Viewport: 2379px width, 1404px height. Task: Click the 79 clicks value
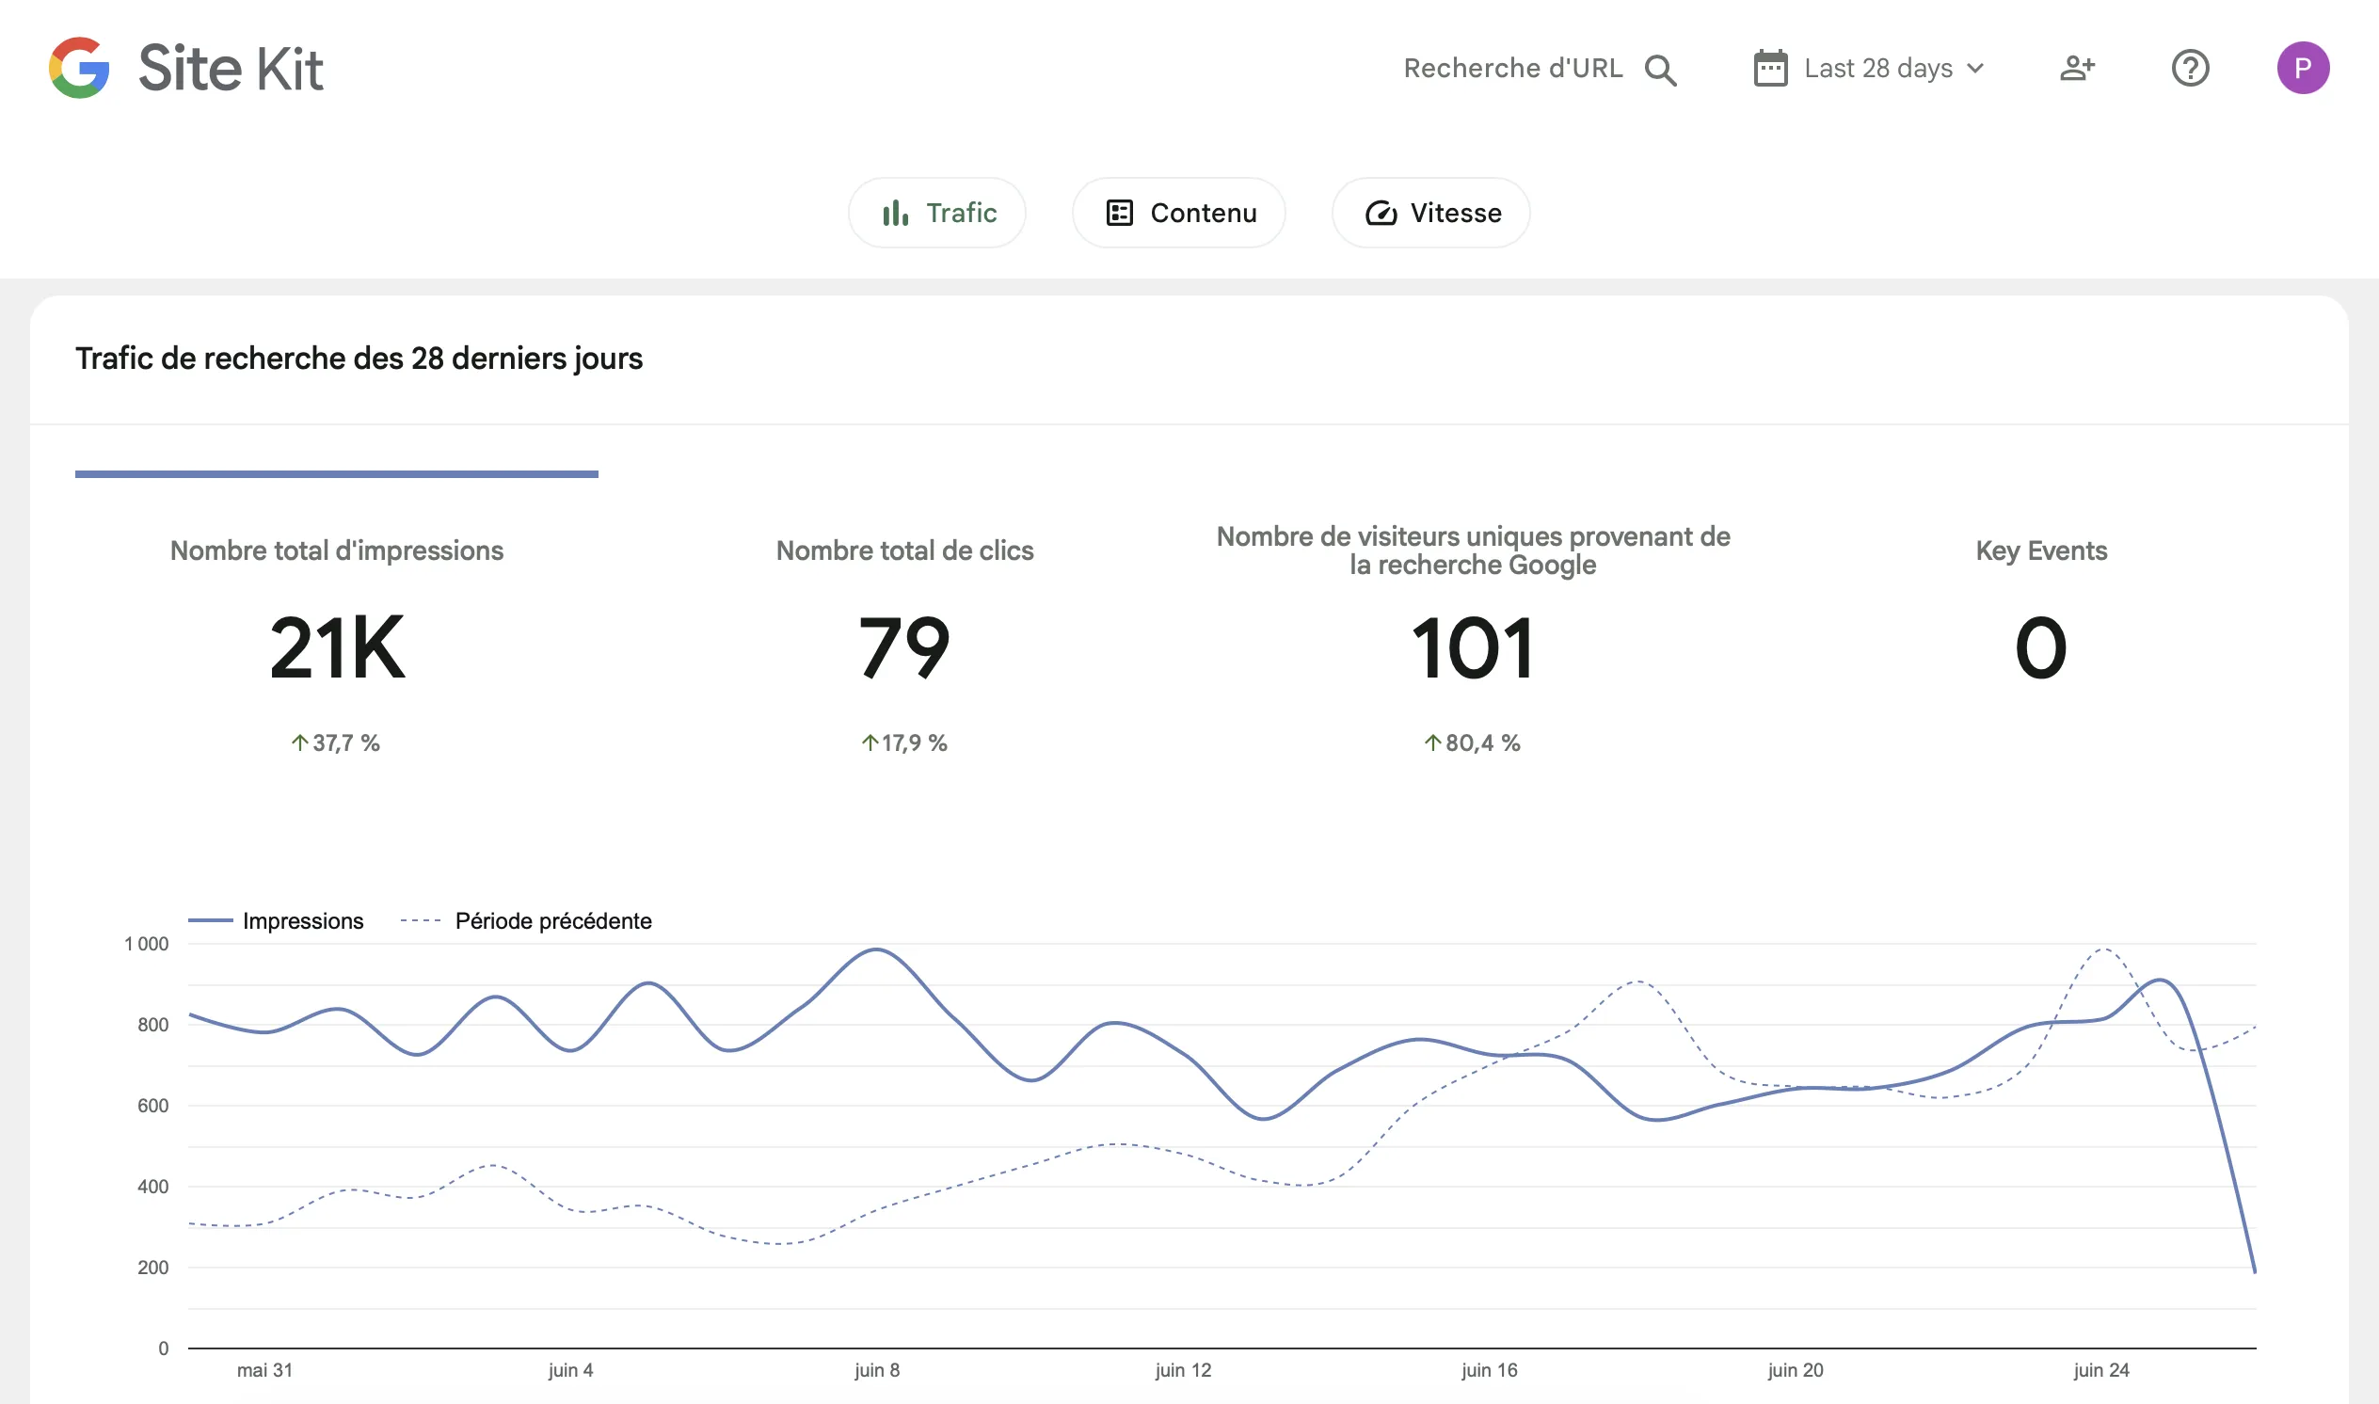pos(904,648)
